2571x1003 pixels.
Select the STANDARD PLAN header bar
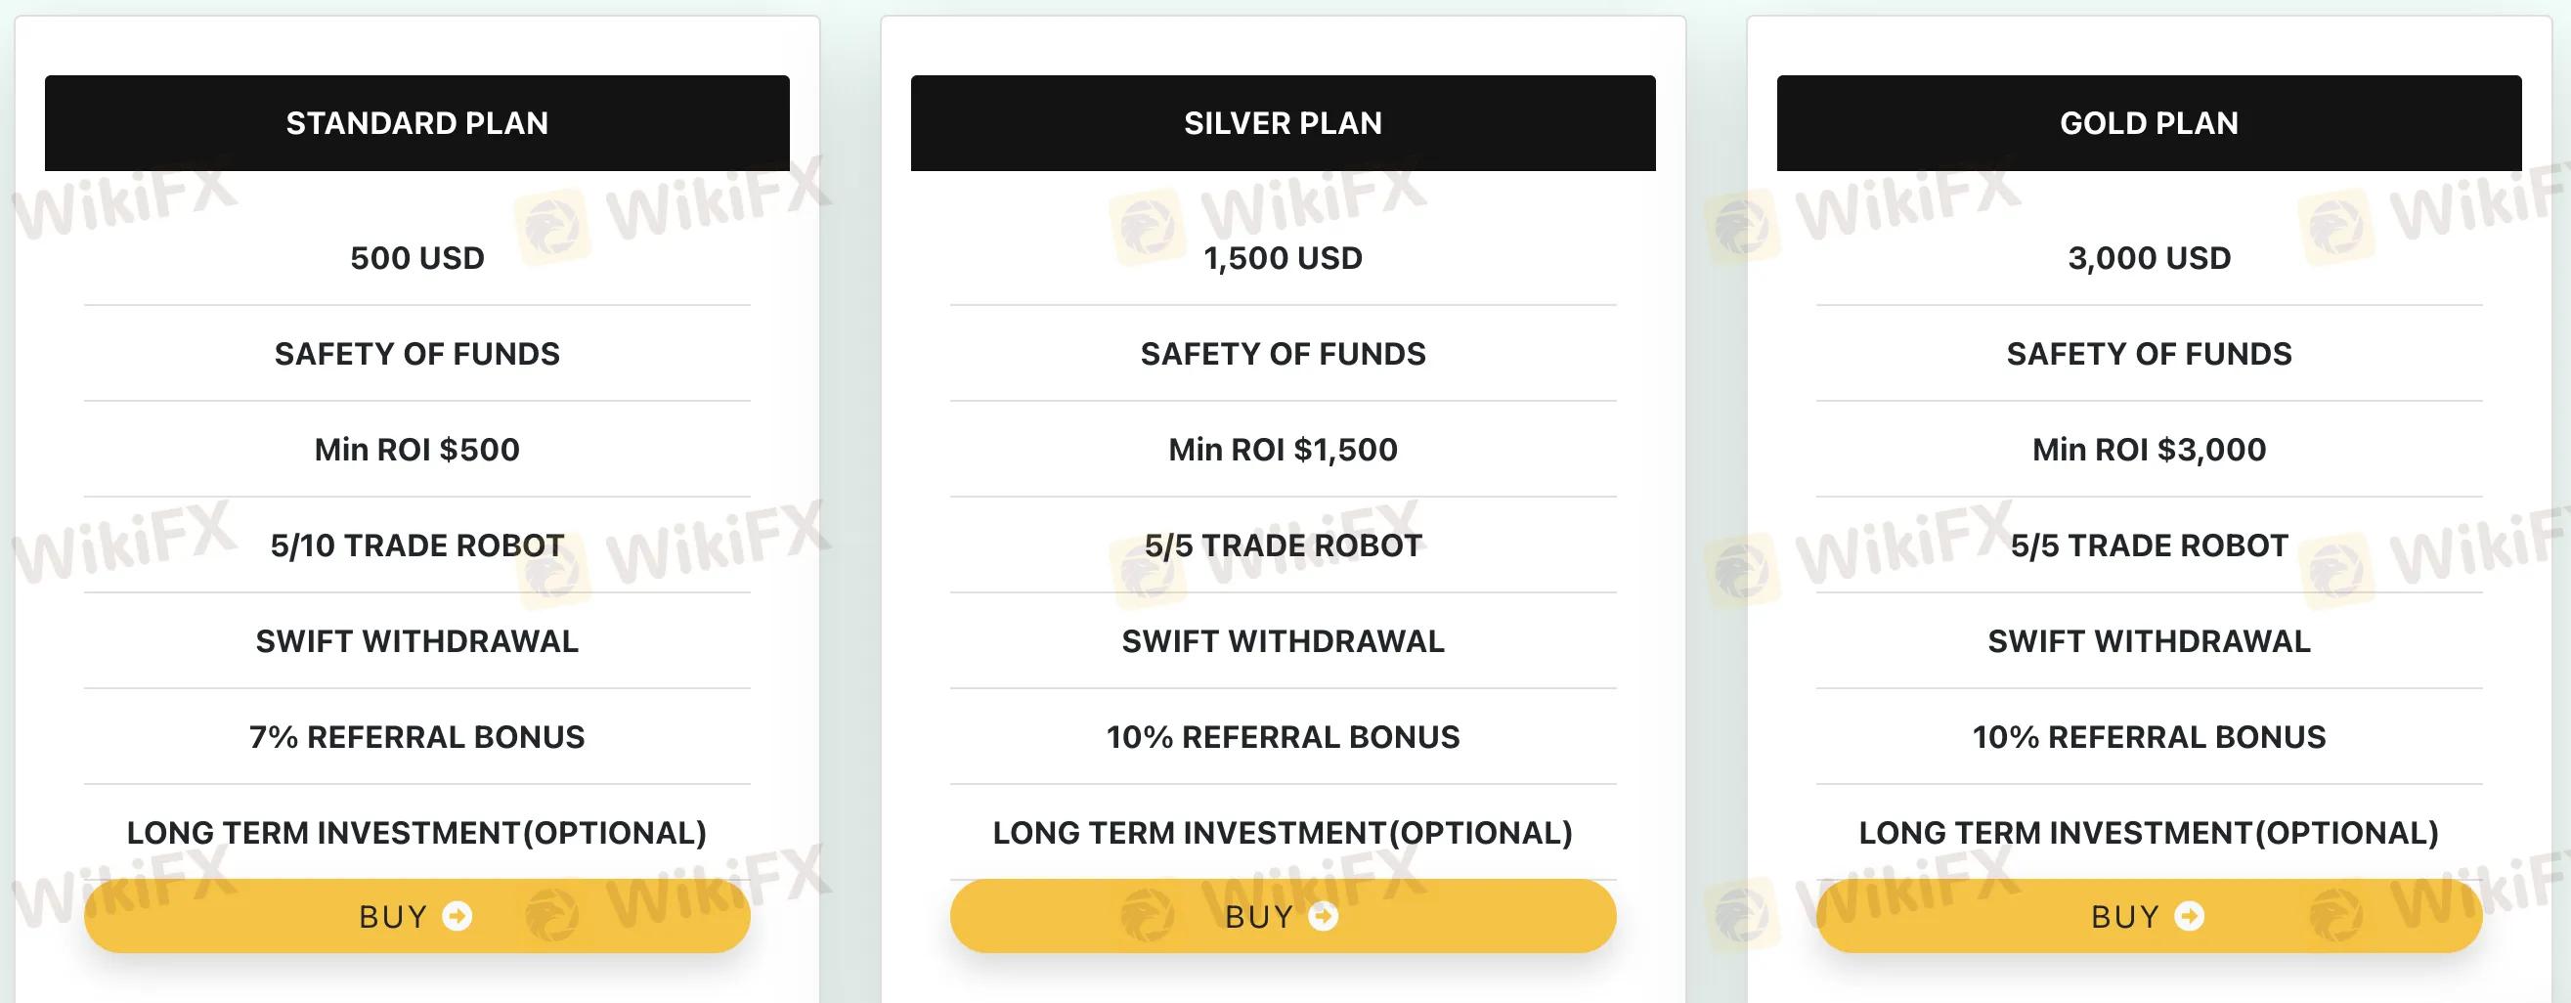point(417,122)
